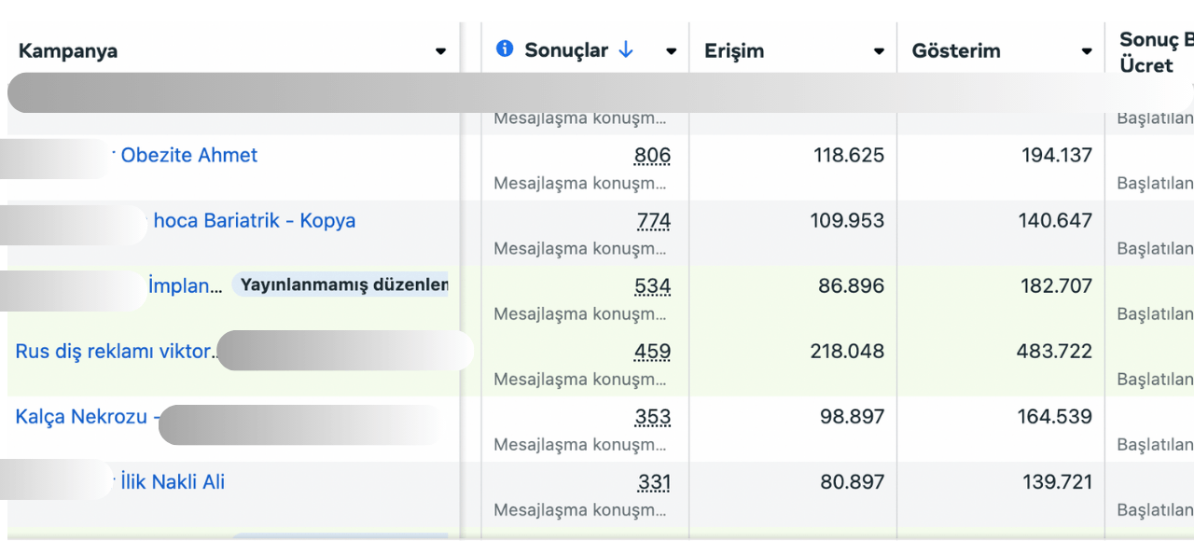1194x541 pixels.
Task: Click the 806 results value
Action: (x=652, y=156)
